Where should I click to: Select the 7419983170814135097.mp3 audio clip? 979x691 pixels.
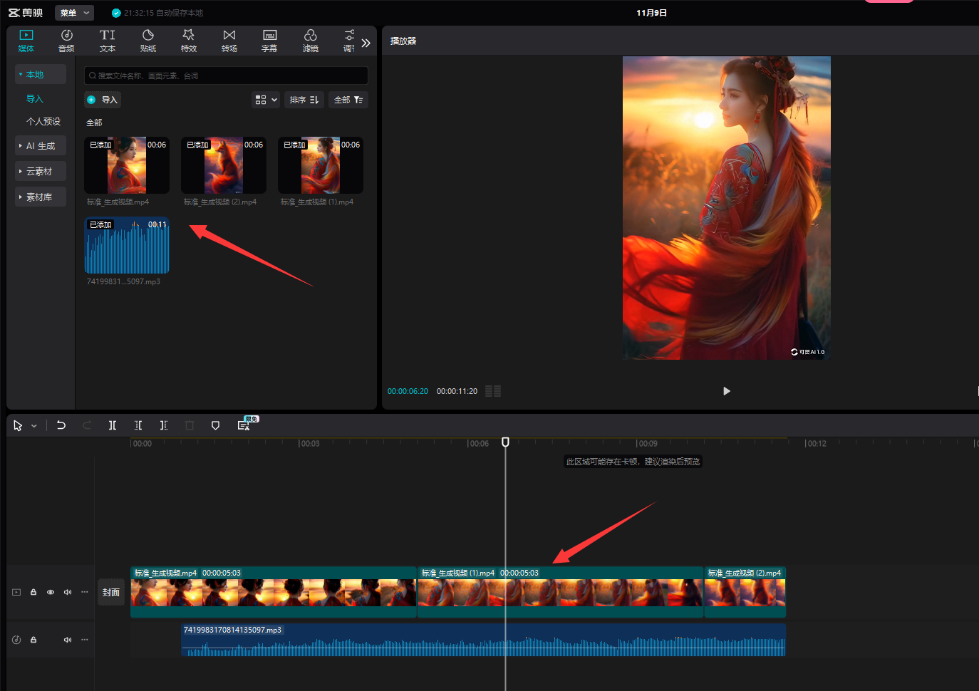coord(483,640)
